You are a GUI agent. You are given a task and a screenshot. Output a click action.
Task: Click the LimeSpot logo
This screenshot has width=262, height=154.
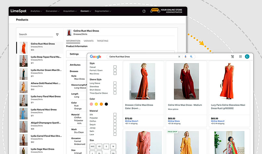(x=19, y=11)
